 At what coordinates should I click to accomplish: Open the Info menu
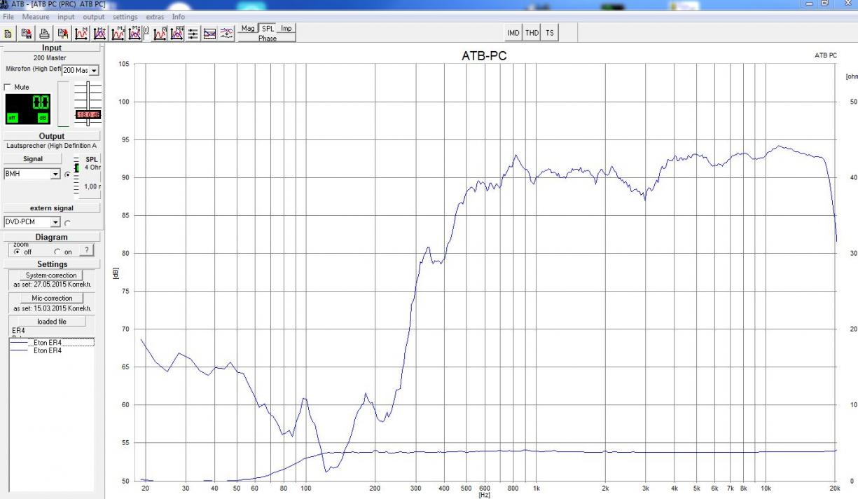pyautogui.click(x=179, y=16)
